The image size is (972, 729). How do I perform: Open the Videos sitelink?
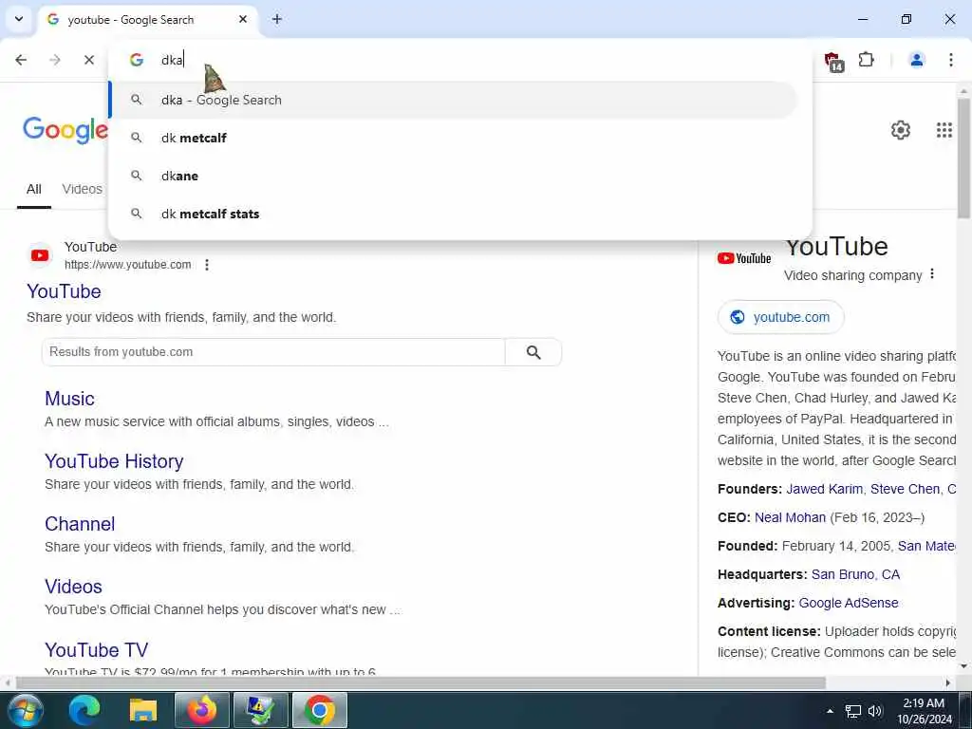point(73,587)
